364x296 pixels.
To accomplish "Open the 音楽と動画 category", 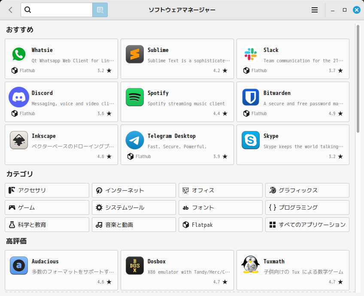I will point(134,225).
